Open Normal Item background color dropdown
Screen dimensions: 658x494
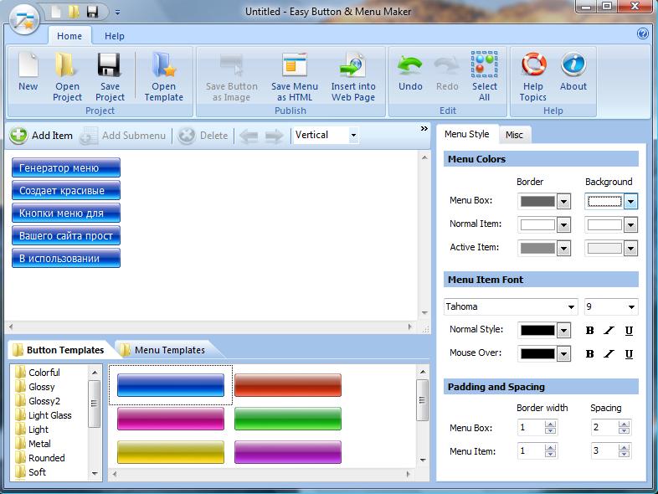tap(630, 225)
